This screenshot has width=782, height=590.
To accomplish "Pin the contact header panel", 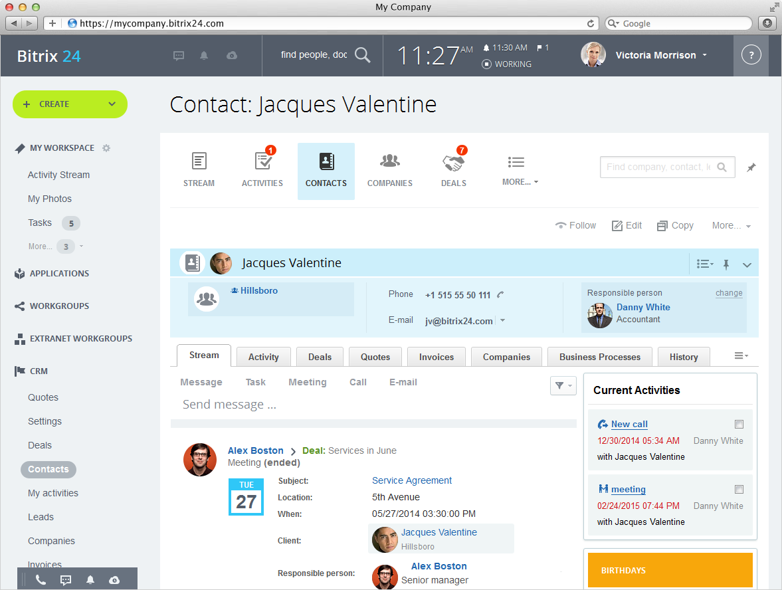I will 726,264.
